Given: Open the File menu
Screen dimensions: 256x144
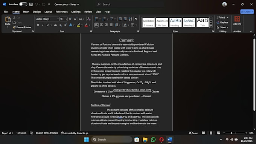Looking at the screenshot, I should coord(6,12).
